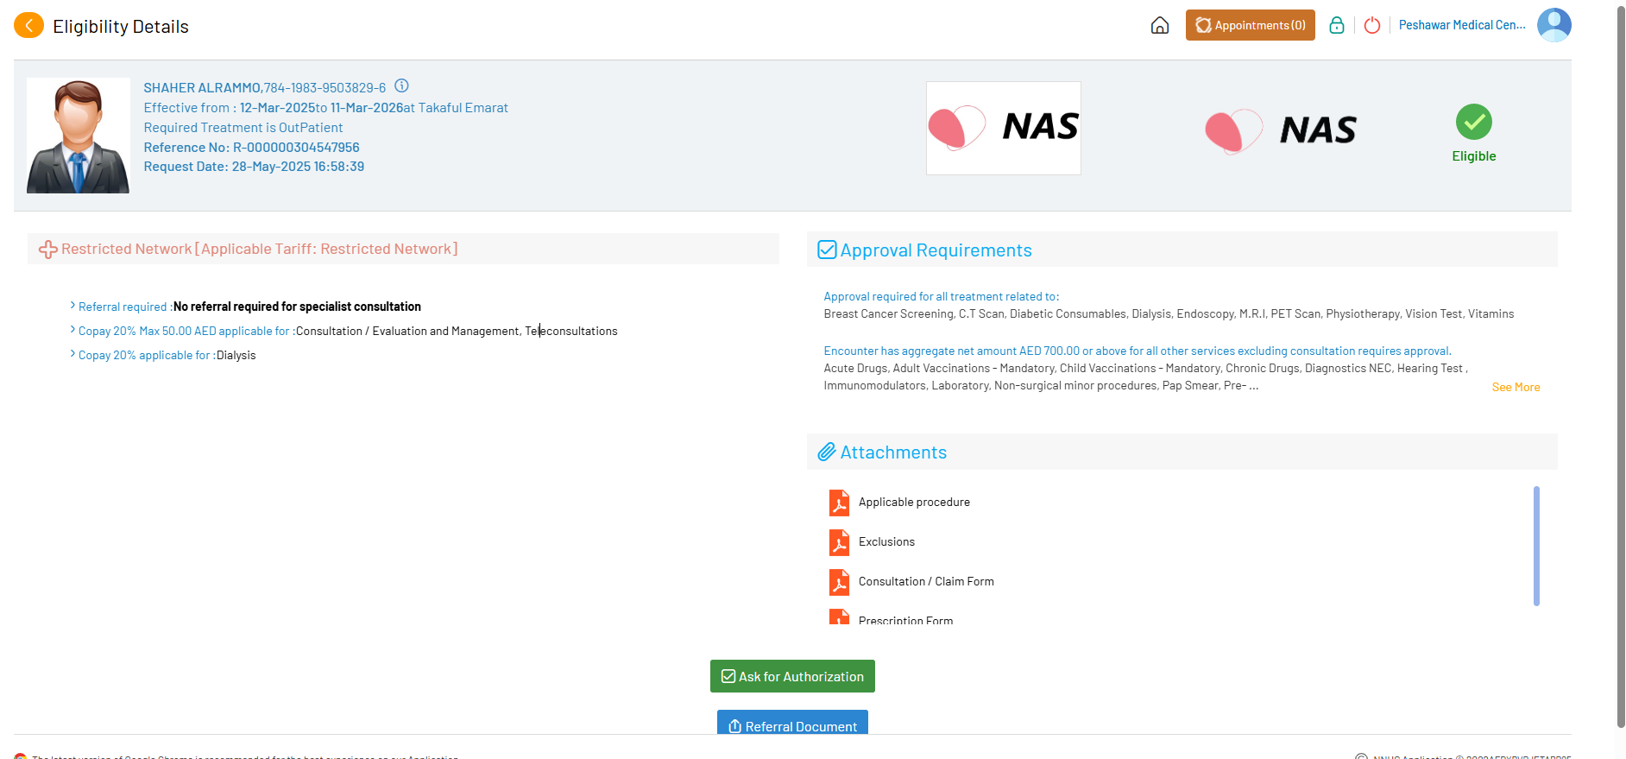Open the user profile avatar
Viewport: 1626px width, 759px height.
pyautogui.click(x=1554, y=25)
